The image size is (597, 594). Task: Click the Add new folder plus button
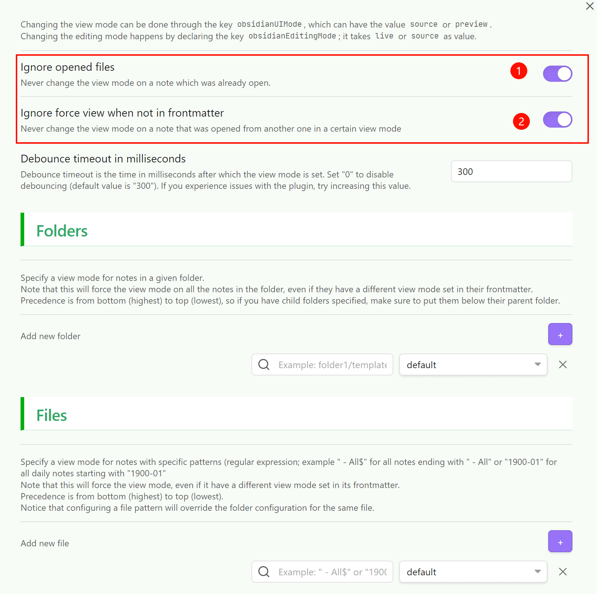[560, 334]
